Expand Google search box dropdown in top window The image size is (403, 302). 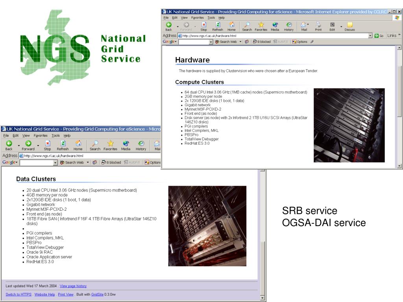click(211, 42)
